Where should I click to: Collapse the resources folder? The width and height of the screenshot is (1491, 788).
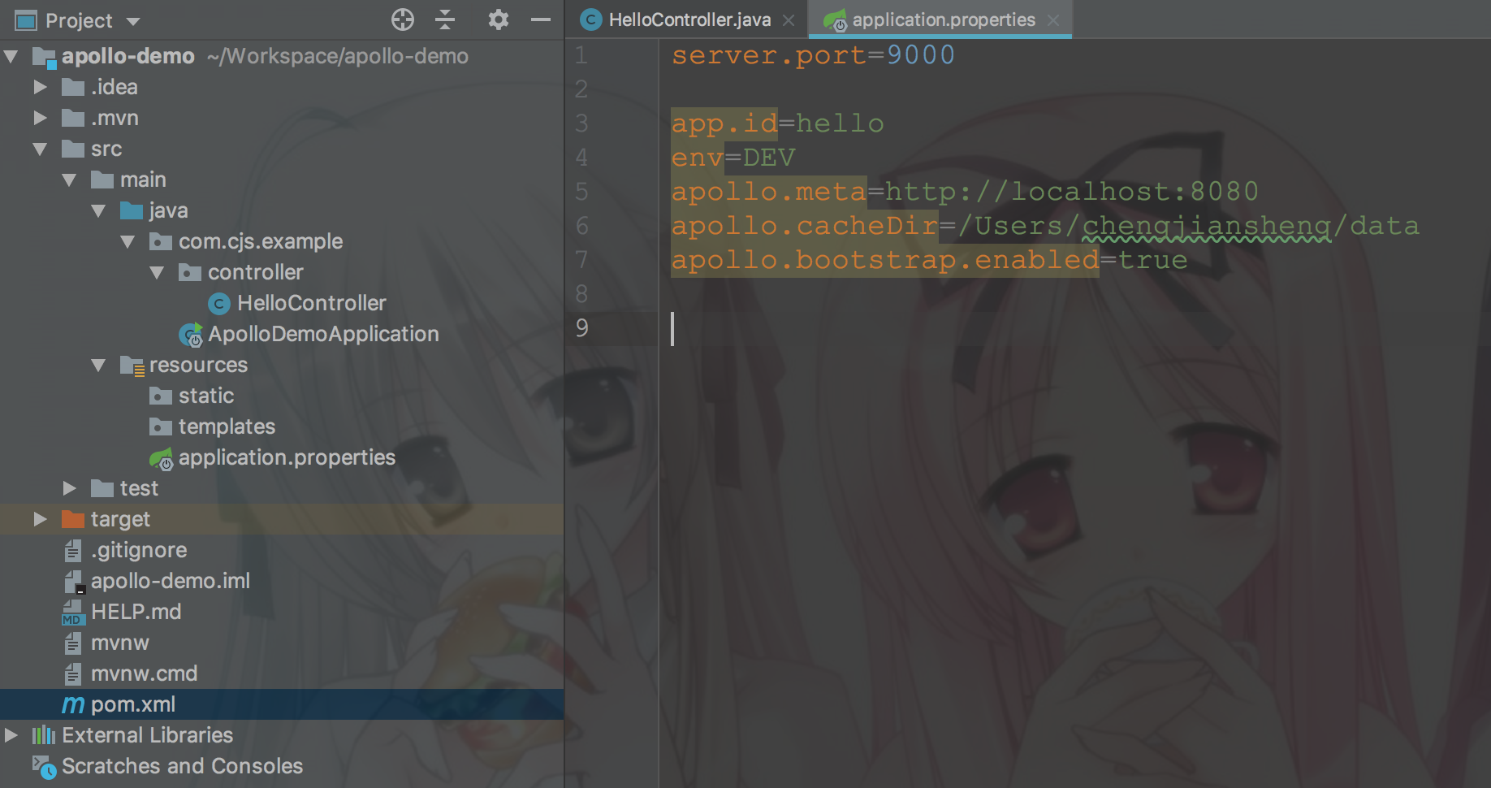click(x=98, y=365)
